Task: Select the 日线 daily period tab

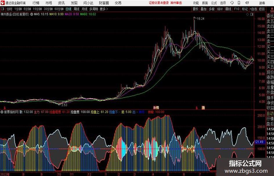Action: pos(68,9)
